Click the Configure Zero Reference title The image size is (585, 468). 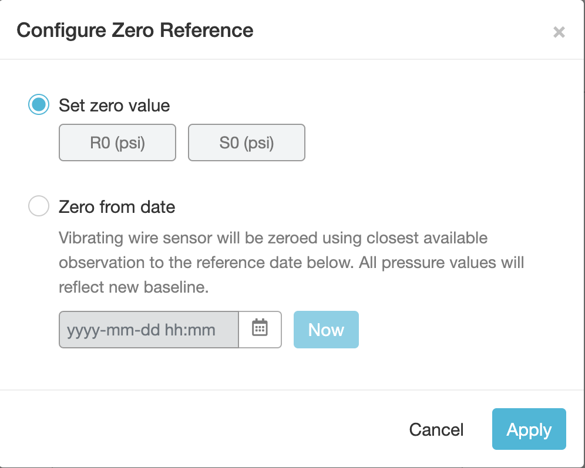point(135,30)
